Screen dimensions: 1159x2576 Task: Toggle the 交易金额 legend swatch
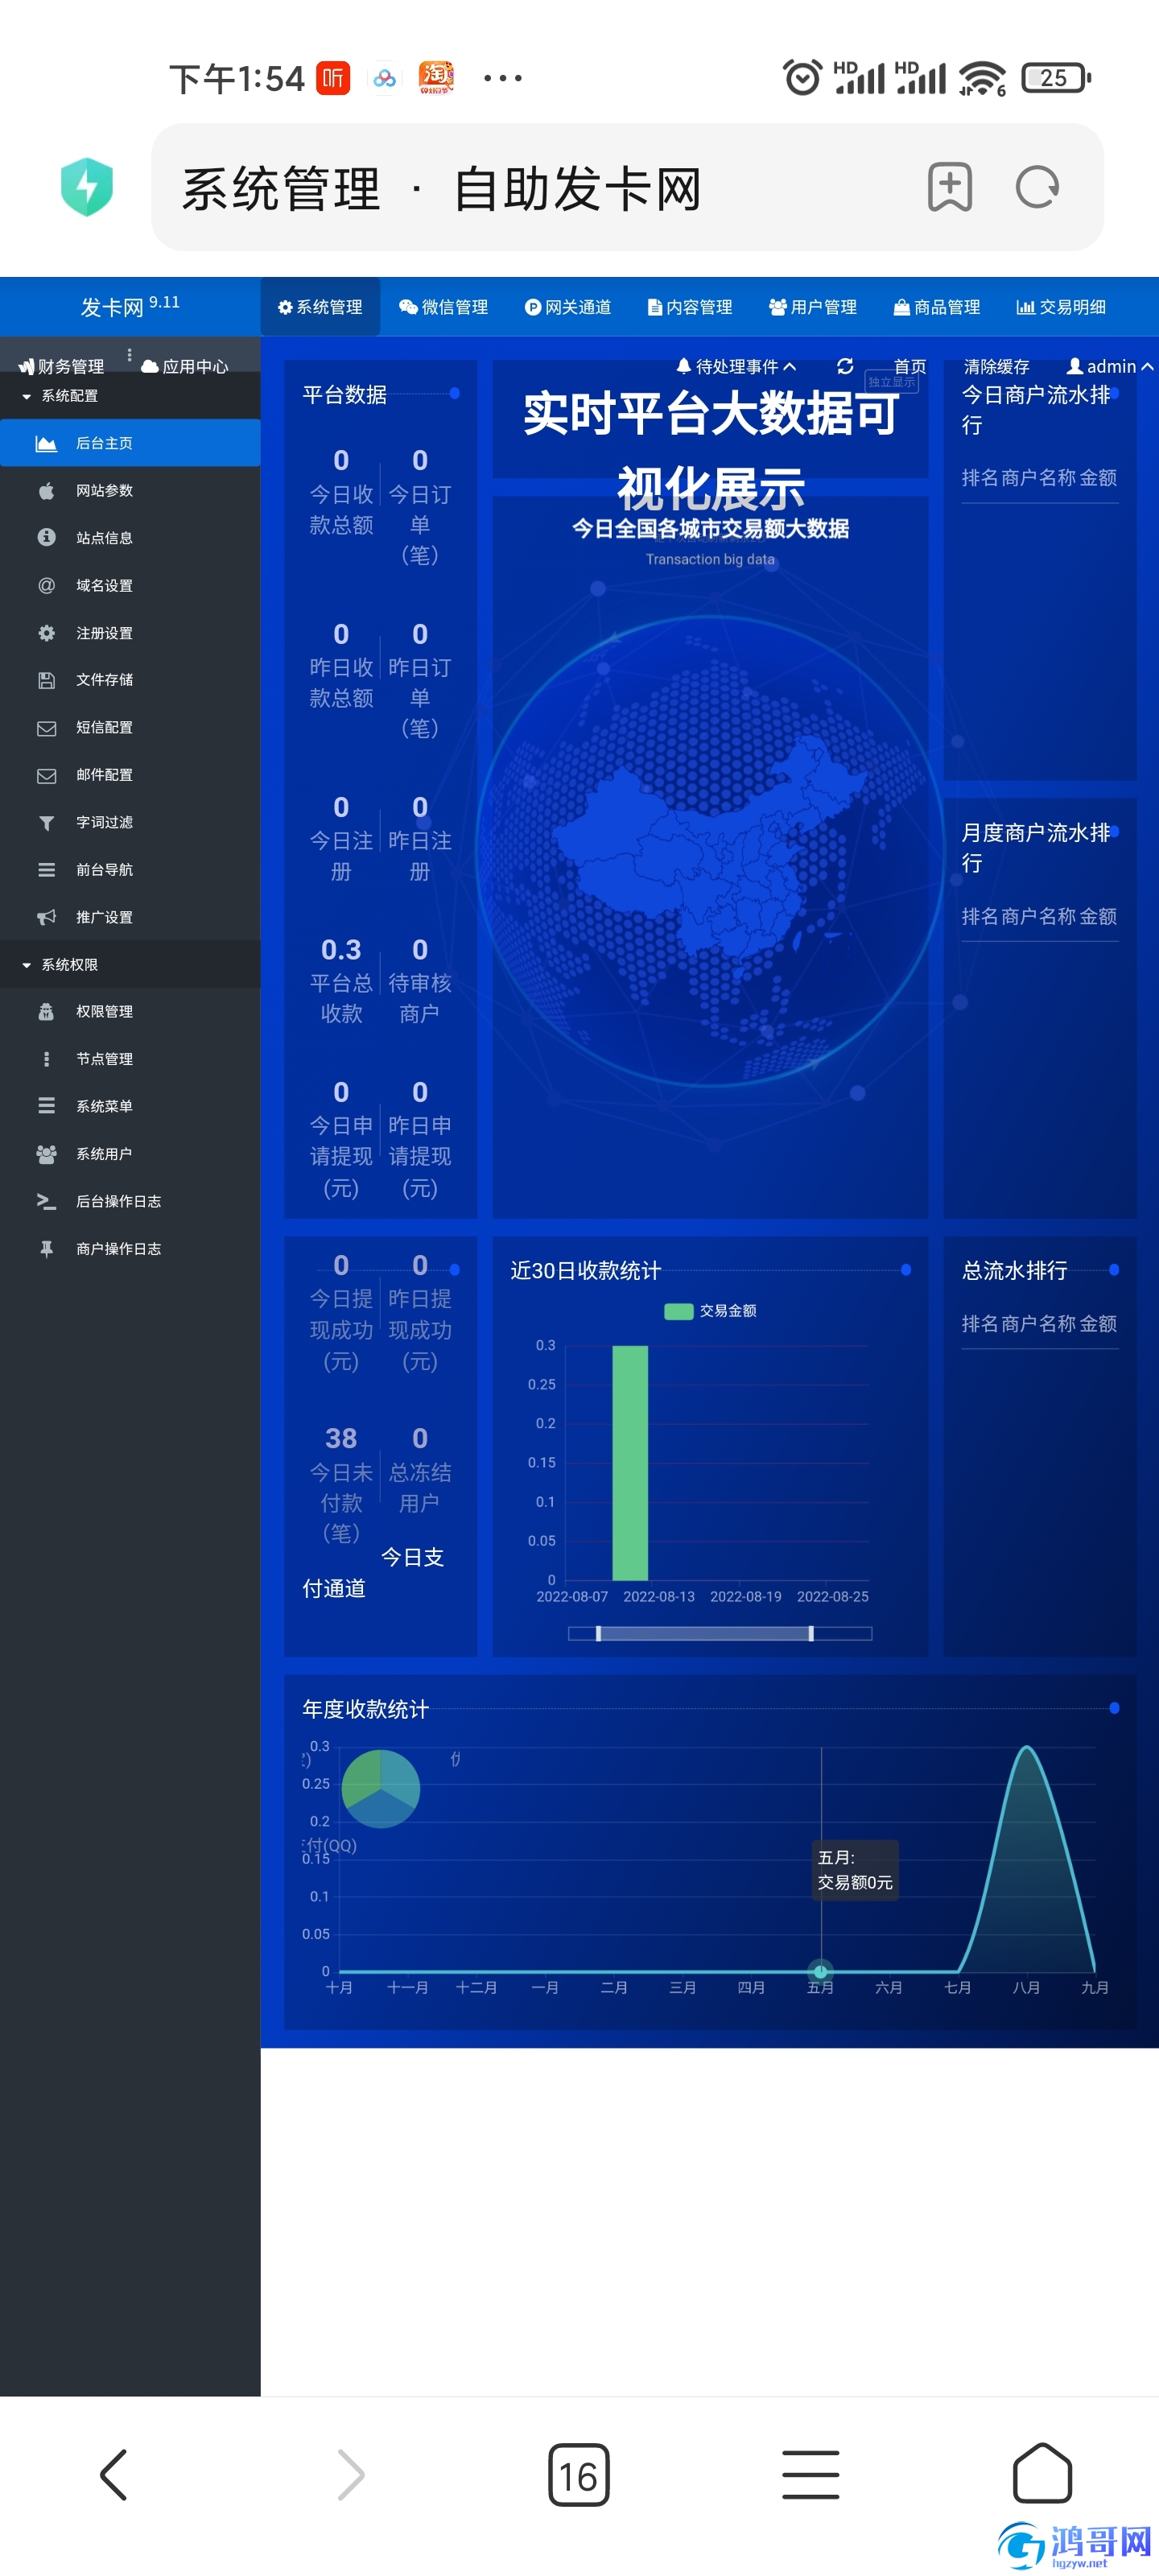coord(679,1311)
